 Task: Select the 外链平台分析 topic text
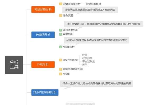tap(70, 60)
